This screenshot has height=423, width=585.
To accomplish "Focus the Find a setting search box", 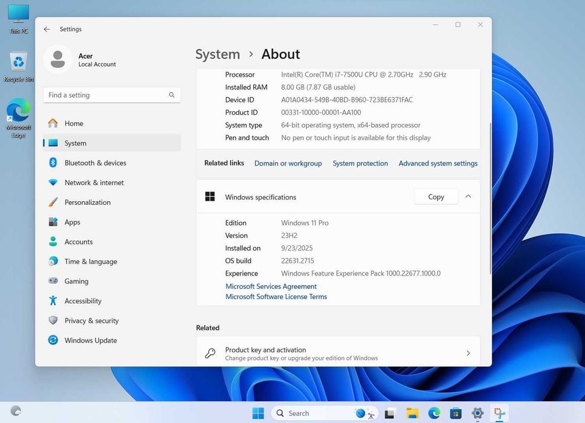I will click(112, 95).
